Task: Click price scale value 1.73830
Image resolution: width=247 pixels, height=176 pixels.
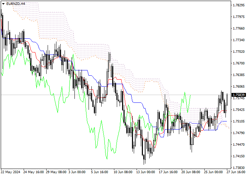Action: click(x=239, y=168)
